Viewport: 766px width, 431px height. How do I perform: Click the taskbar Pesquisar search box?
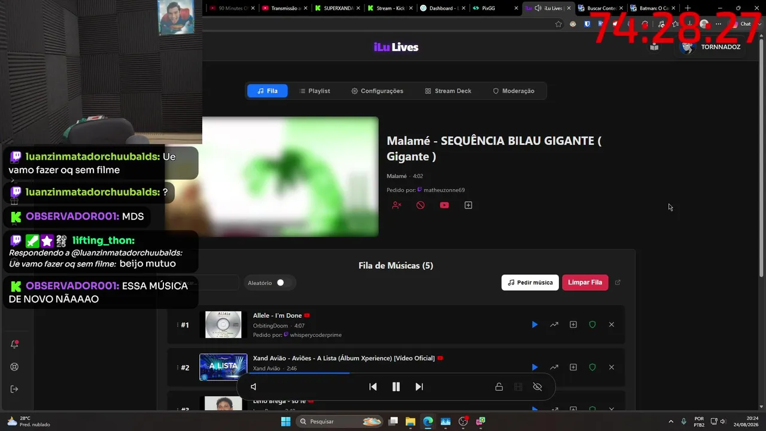pos(340,421)
